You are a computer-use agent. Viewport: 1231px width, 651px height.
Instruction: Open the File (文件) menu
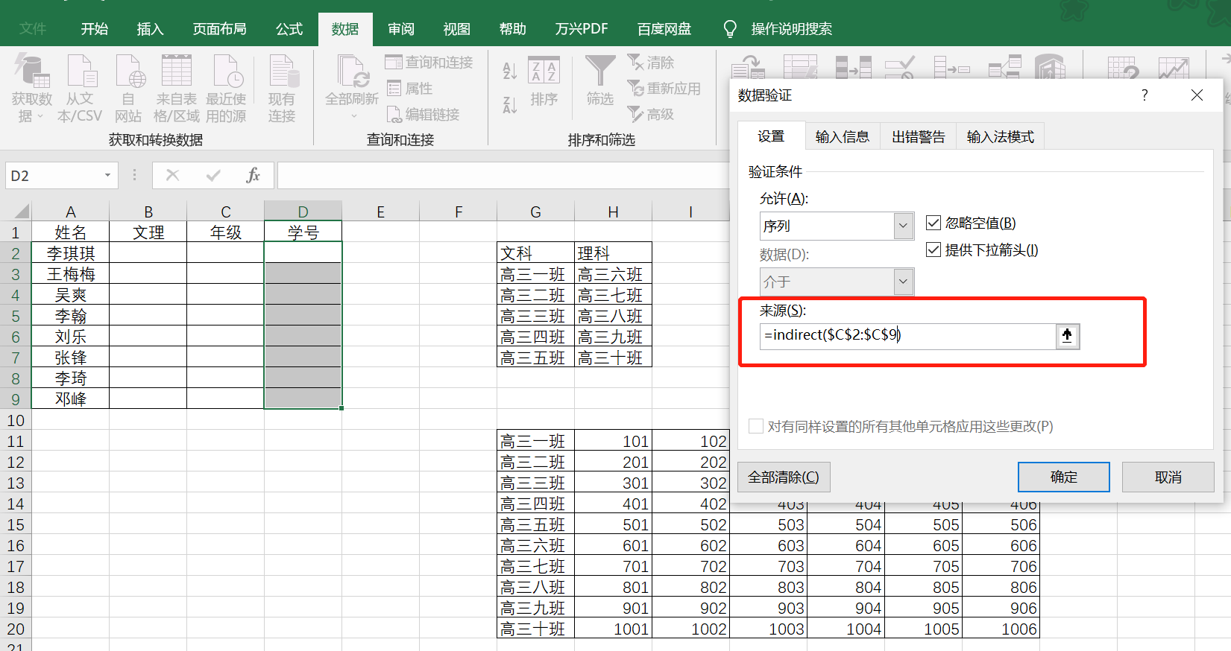(x=33, y=29)
